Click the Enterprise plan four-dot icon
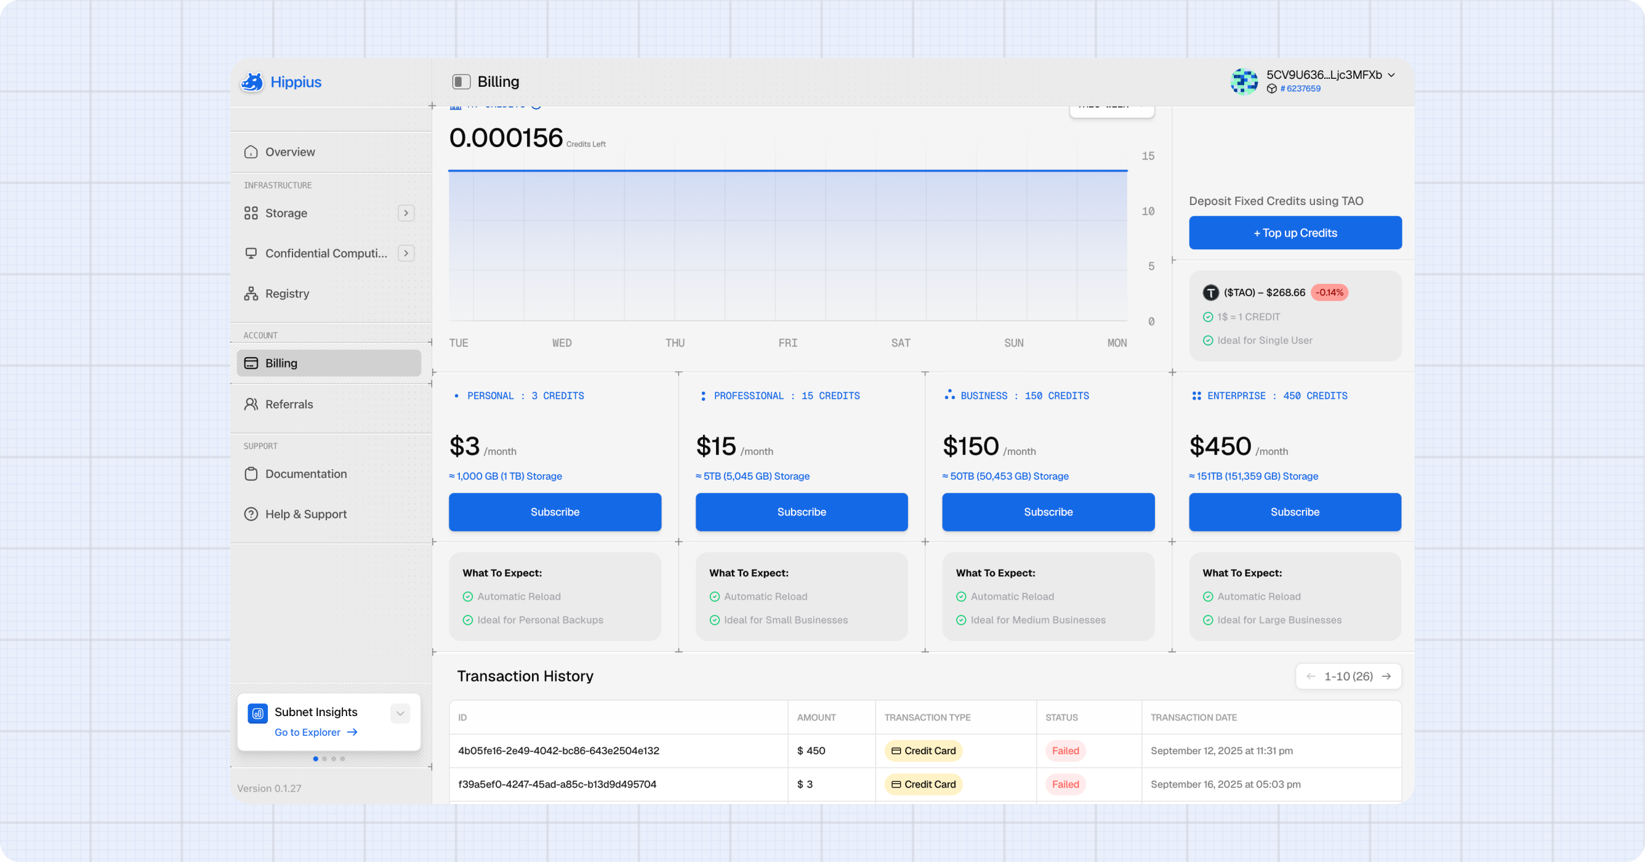 pyautogui.click(x=1196, y=396)
